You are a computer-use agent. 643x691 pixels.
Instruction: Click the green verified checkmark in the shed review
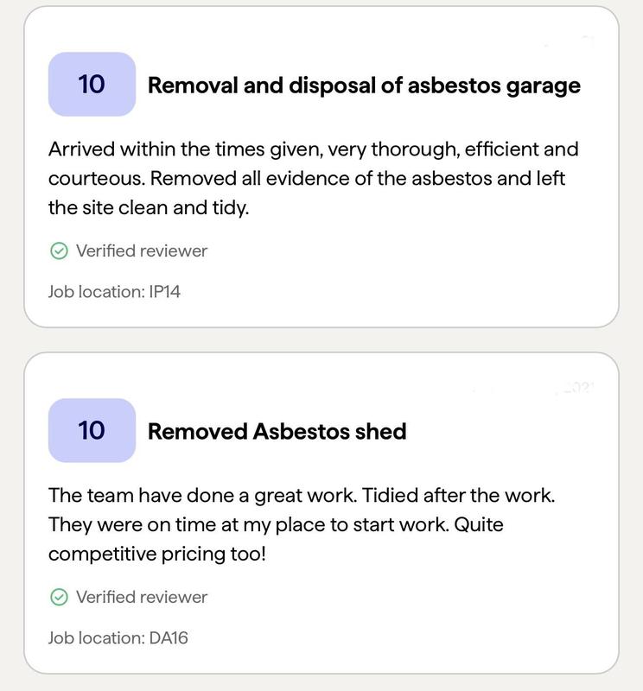tap(59, 597)
